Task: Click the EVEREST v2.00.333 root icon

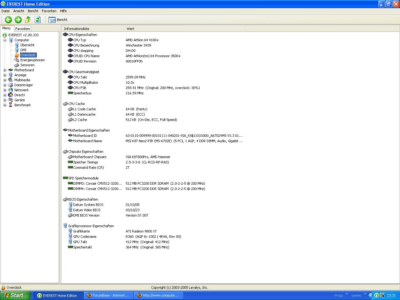Action: click(x=5, y=35)
